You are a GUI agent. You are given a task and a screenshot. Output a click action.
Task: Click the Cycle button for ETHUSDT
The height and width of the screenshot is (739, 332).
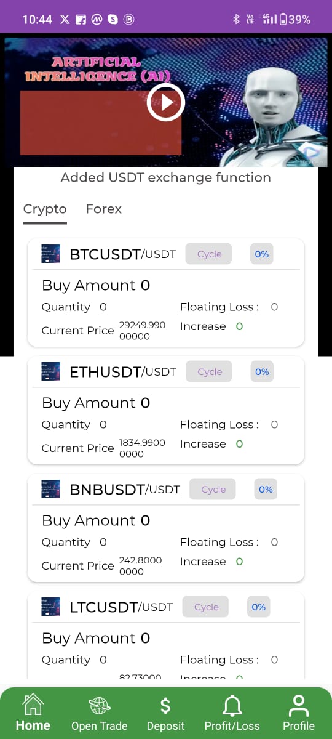(210, 371)
